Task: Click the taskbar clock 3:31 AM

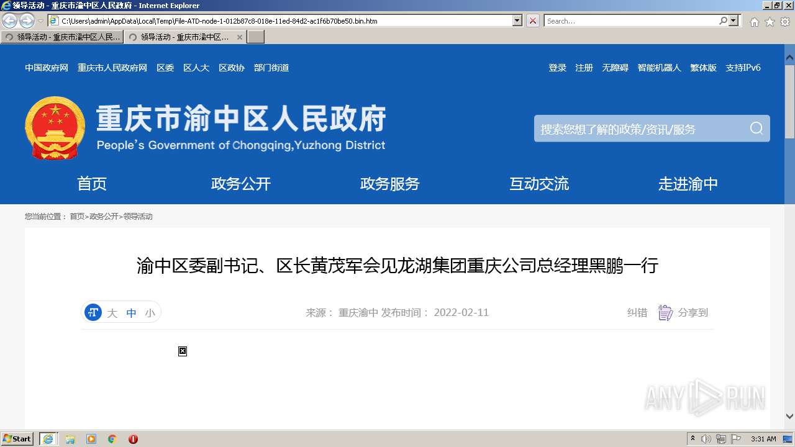Action: (763, 439)
